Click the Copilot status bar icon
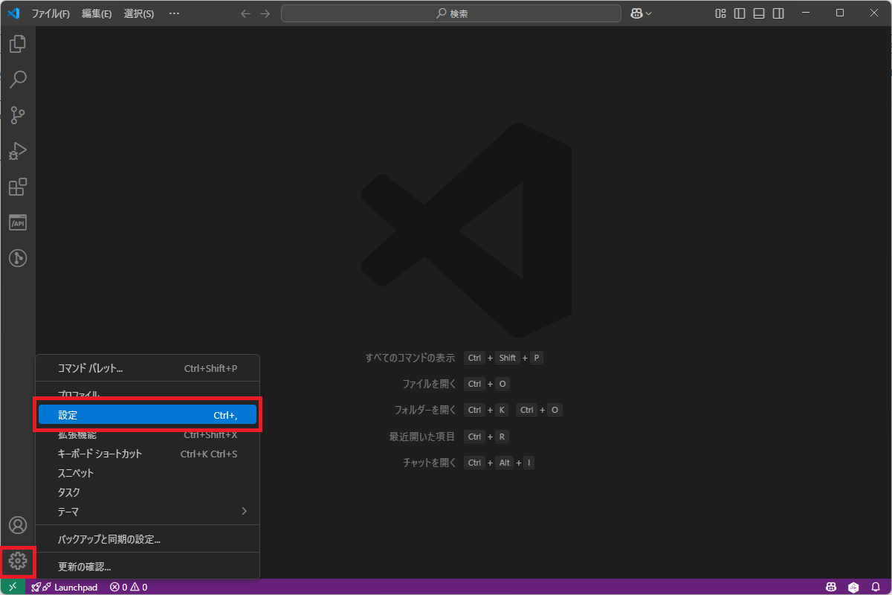 pos(831,587)
